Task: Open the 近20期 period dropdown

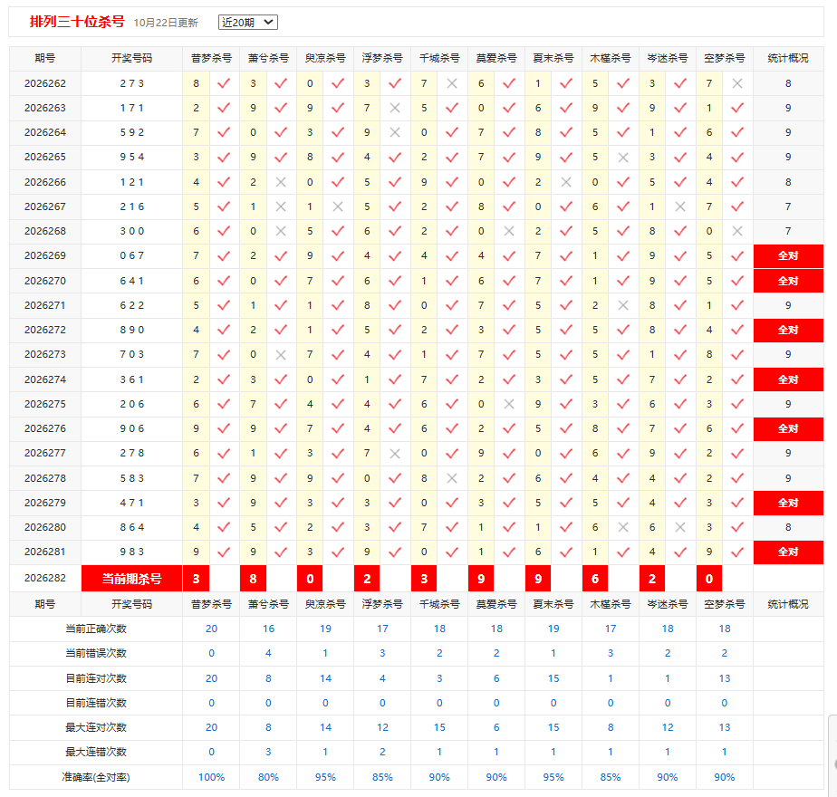Action: click(x=247, y=23)
